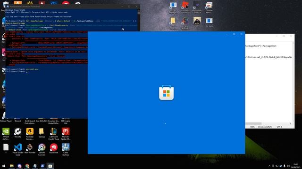Open the volume control in system tray

click(288, 166)
